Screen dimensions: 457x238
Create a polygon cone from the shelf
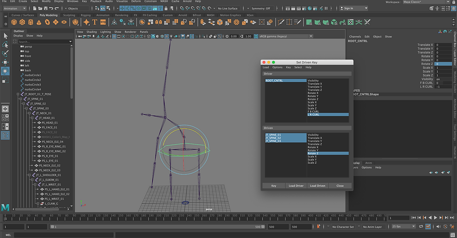[39, 22]
